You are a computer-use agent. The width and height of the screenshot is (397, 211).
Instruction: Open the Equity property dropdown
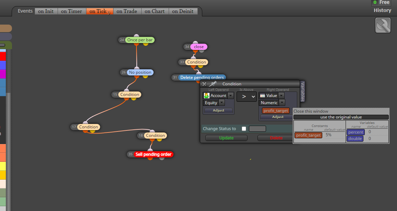[221, 103]
